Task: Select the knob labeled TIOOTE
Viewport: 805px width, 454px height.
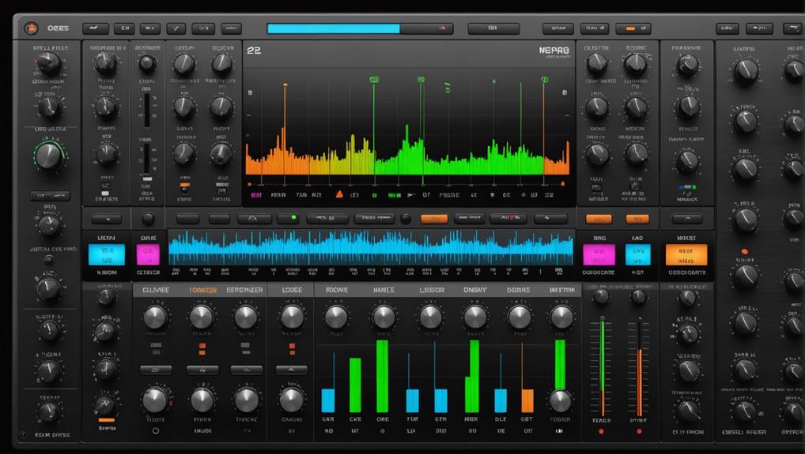Action: pos(155,400)
